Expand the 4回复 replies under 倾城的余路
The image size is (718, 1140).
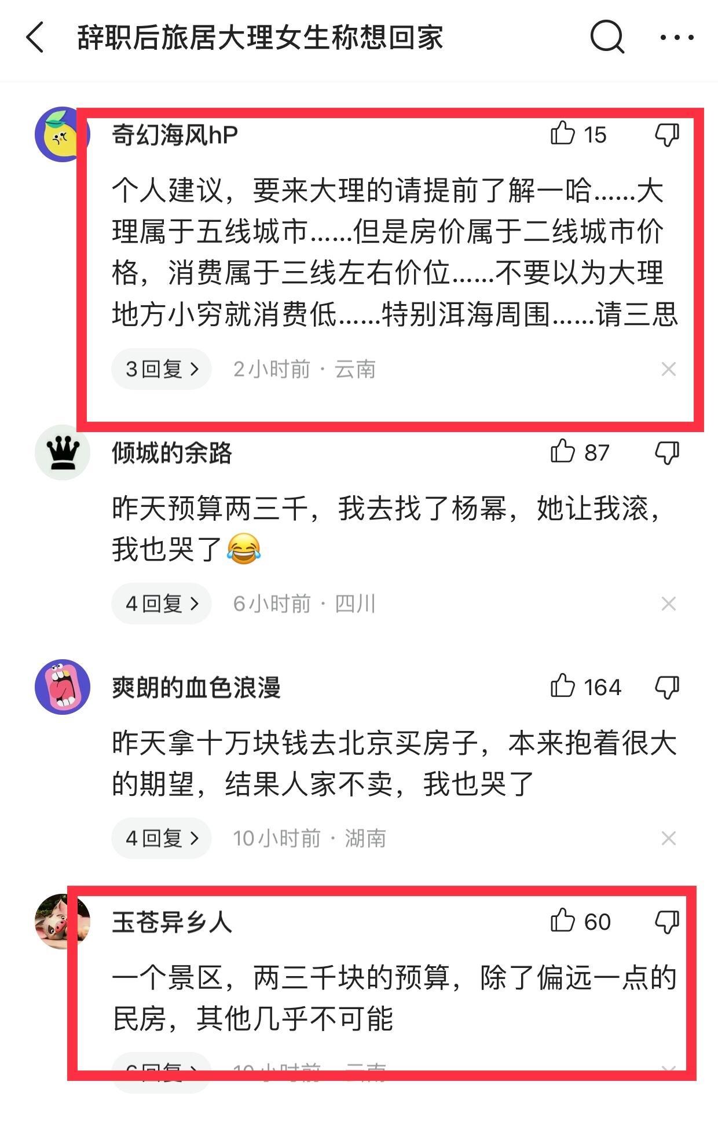click(162, 604)
